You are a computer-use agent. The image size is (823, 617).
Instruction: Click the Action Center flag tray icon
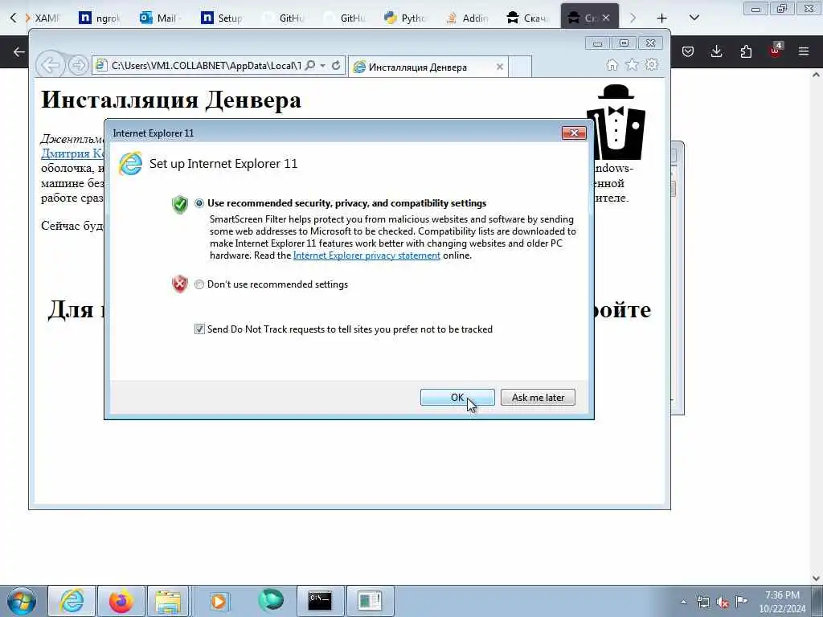(741, 601)
